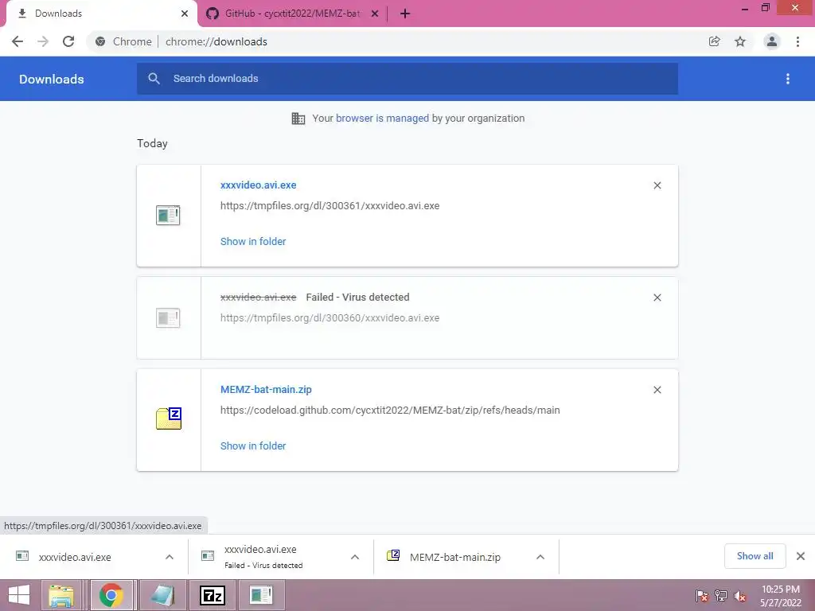Close the GitHub tab
The width and height of the screenshot is (815, 611).
(x=375, y=14)
